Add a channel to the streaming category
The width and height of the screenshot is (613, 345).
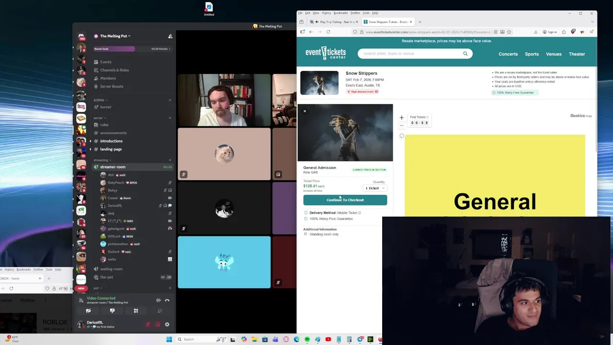[170, 160]
